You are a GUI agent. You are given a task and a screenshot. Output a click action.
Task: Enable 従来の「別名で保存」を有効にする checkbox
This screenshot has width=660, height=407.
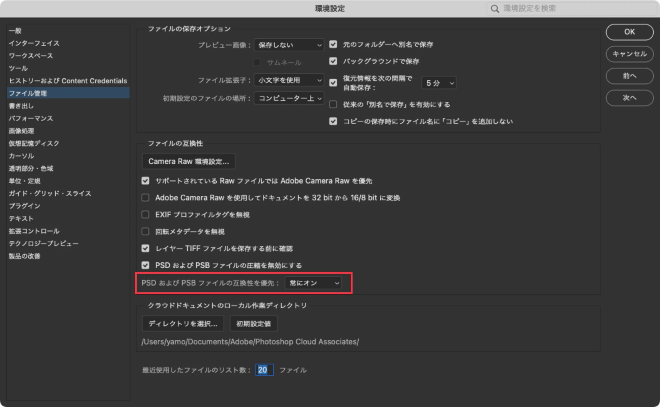tap(333, 104)
